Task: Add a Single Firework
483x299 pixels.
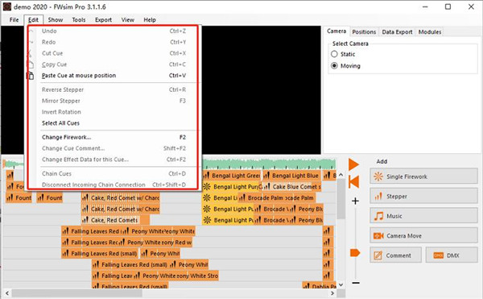Action: coord(423,176)
